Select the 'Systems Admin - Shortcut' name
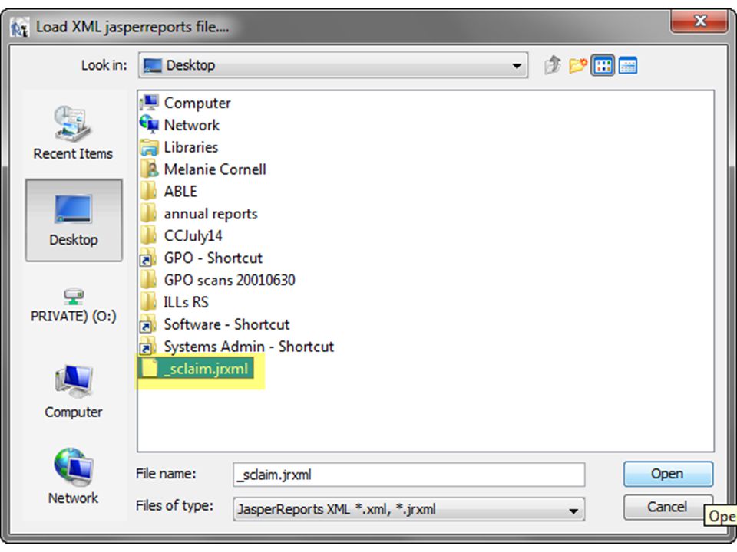 [x=249, y=347]
